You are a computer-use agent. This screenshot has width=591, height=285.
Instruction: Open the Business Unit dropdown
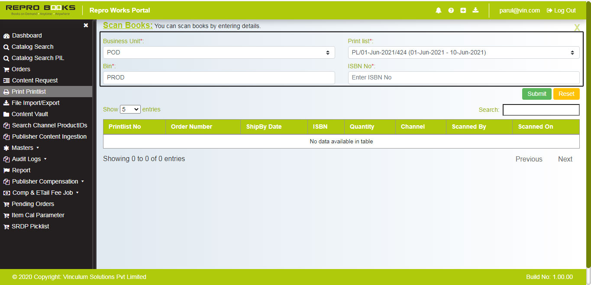click(x=218, y=52)
